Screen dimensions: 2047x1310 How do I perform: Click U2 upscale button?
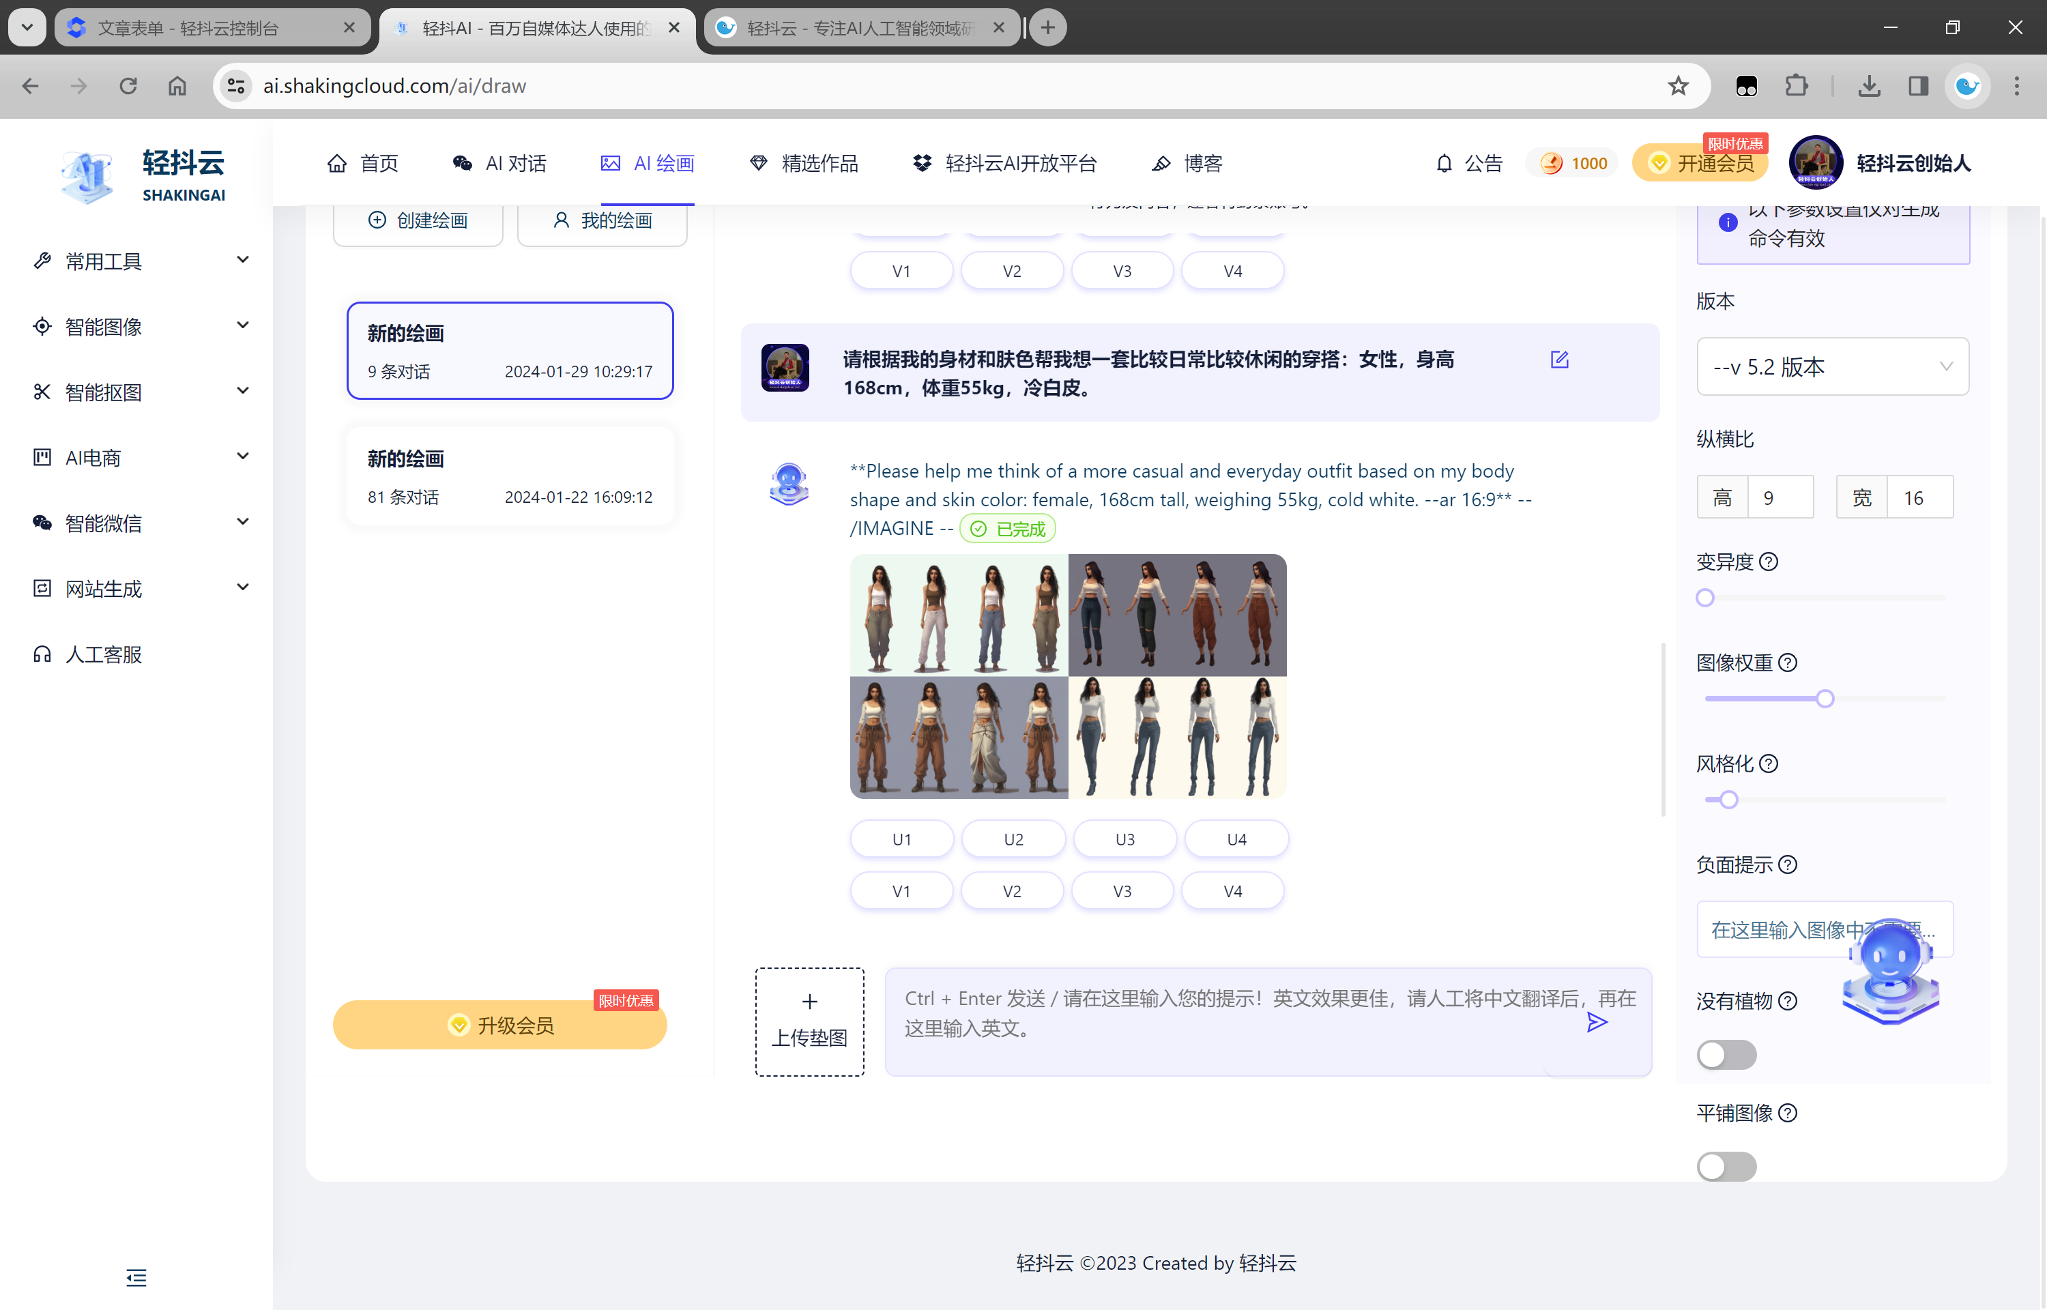pos(1013,839)
